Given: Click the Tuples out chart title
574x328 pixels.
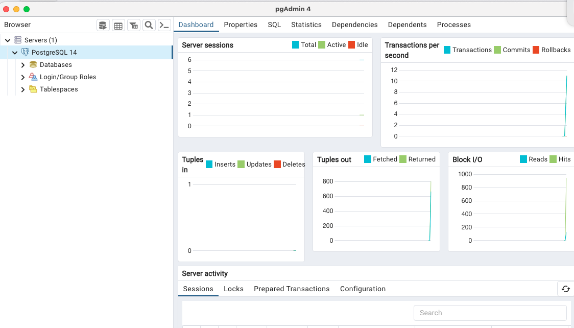Looking at the screenshot, I should tap(334, 159).
